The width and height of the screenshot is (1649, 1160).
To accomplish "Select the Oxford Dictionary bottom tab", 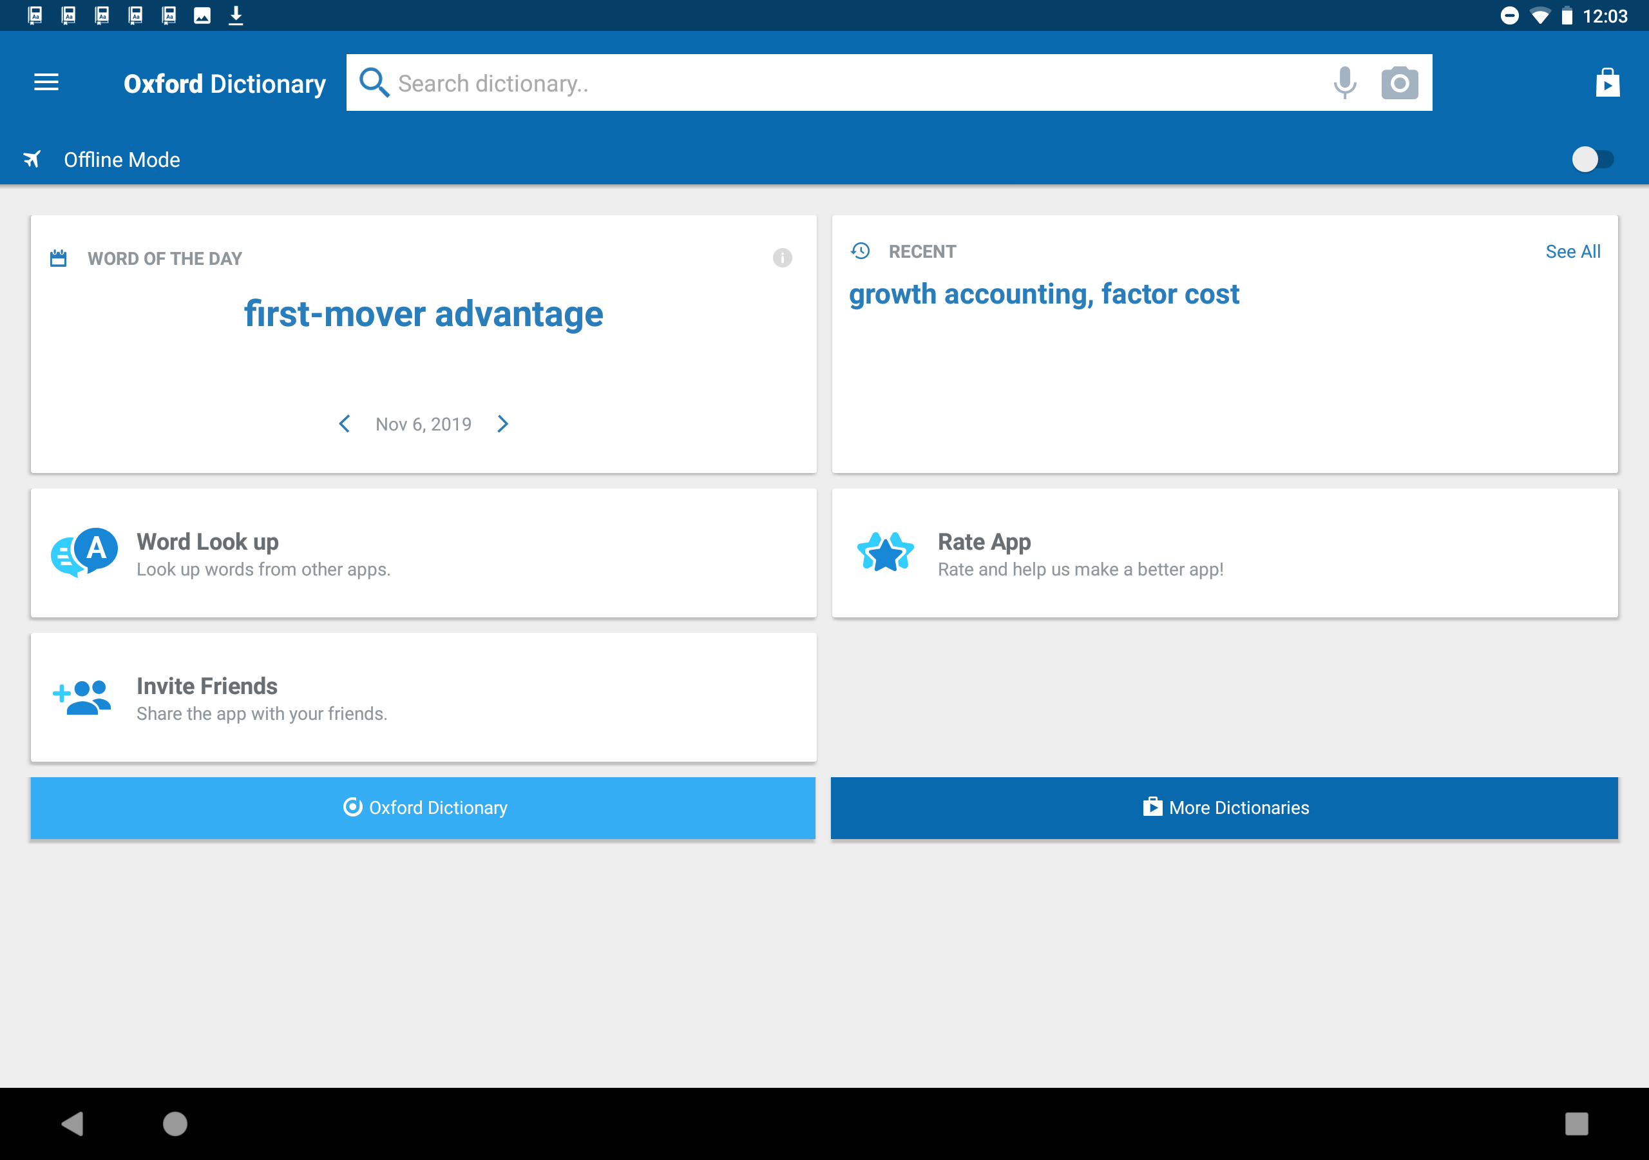I will point(423,808).
